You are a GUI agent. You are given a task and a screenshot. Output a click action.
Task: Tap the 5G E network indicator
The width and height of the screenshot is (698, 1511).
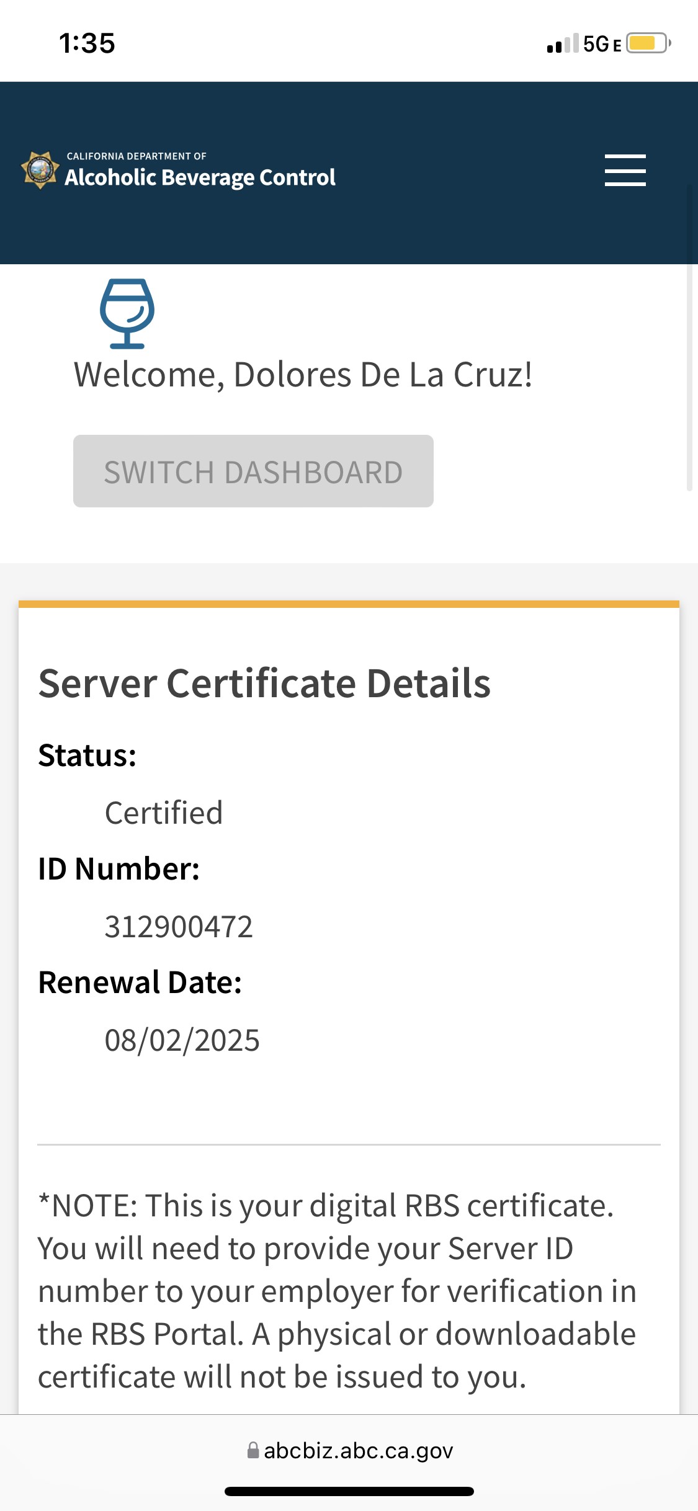(601, 44)
